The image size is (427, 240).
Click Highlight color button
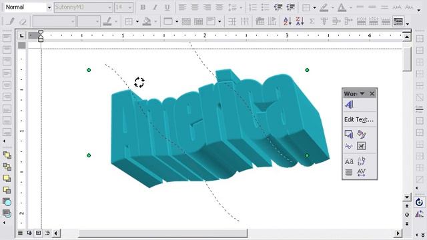point(324,7)
